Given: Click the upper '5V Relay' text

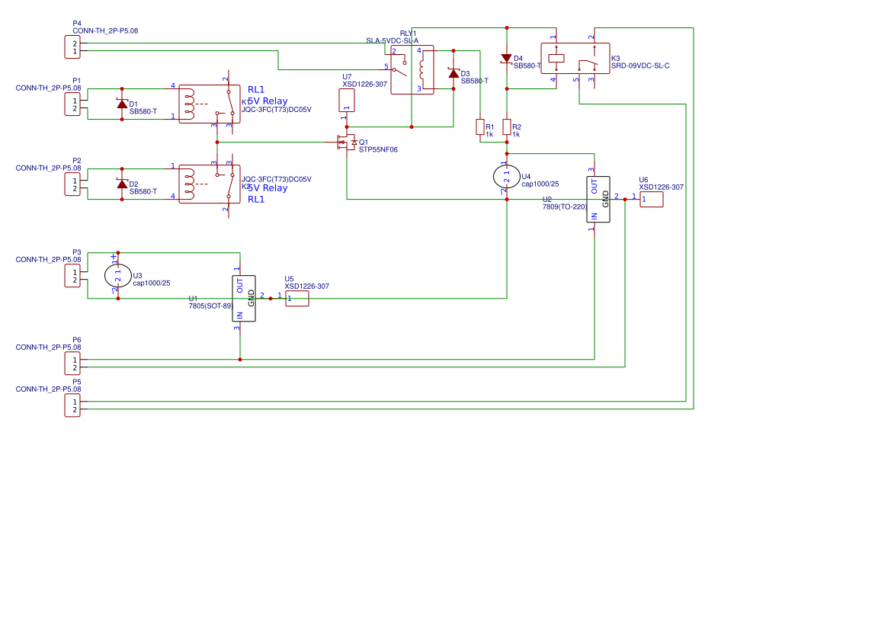Looking at the screenshot, I should point(268,101).
